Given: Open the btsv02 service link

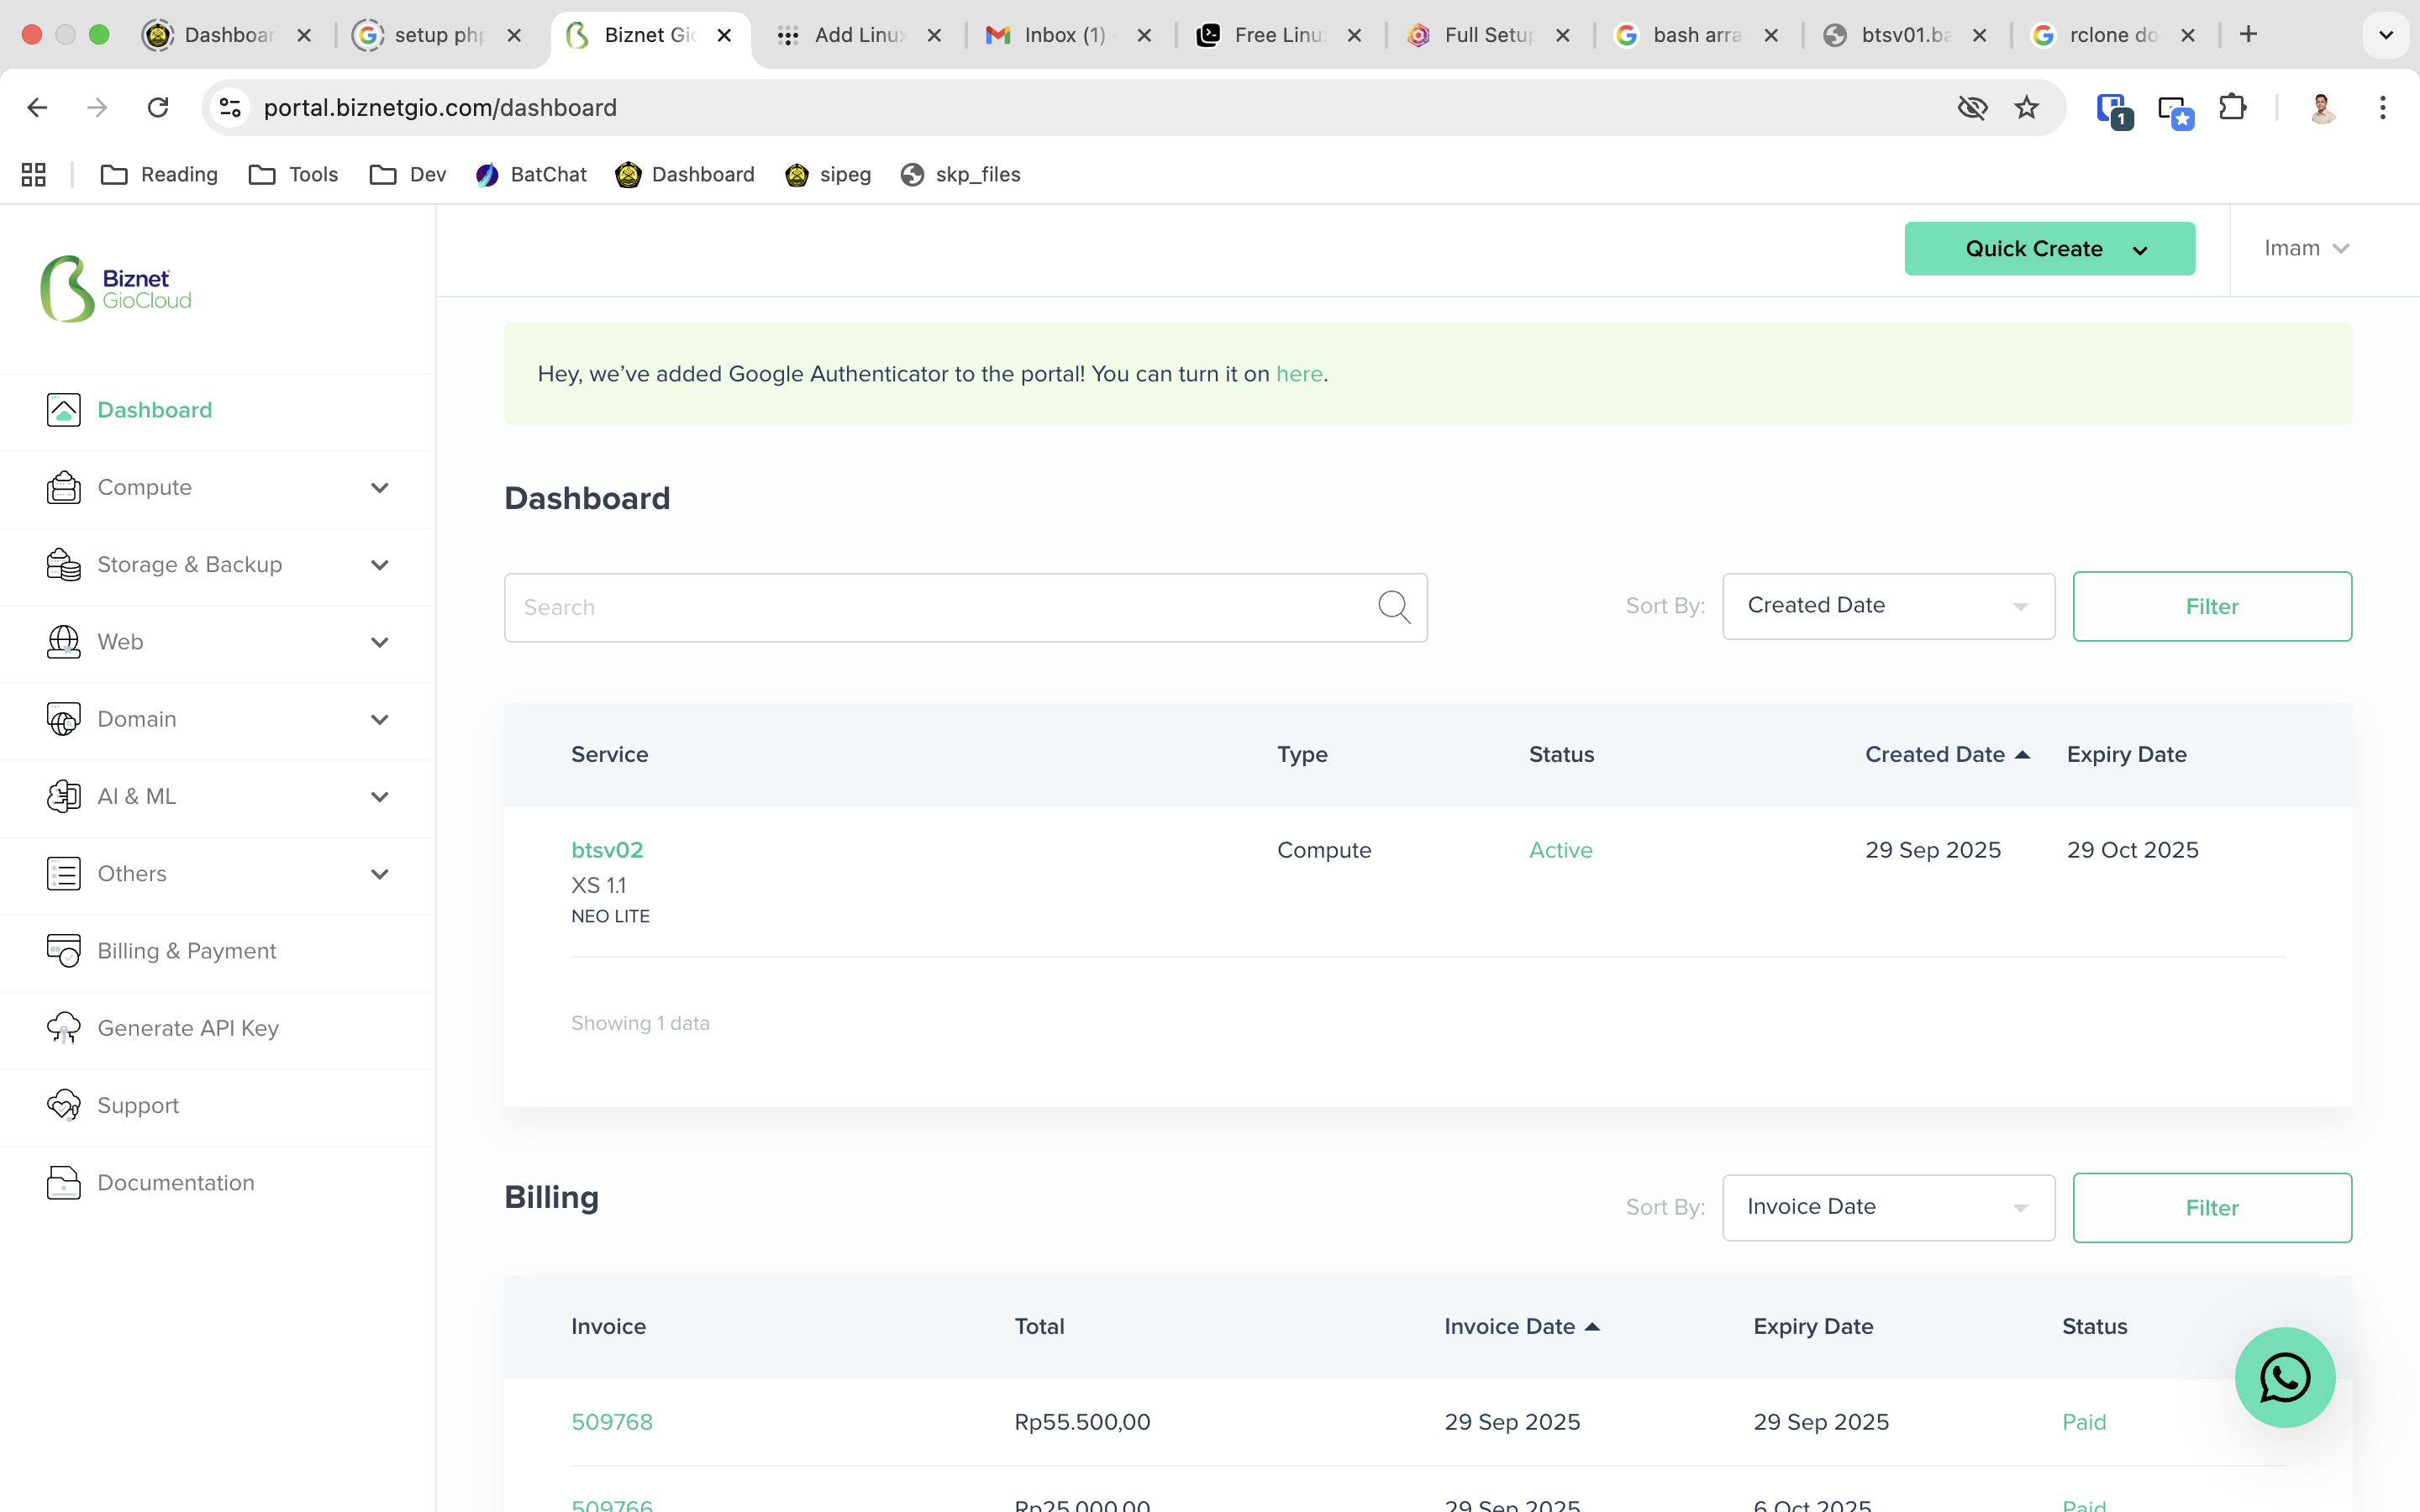Looking at the screenshot, I should (606, 850).
